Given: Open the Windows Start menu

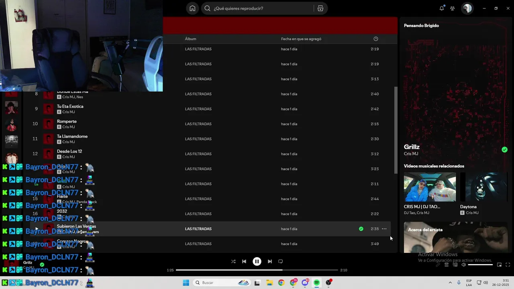Looking at the screenshot, I should [x=186, y=283].
